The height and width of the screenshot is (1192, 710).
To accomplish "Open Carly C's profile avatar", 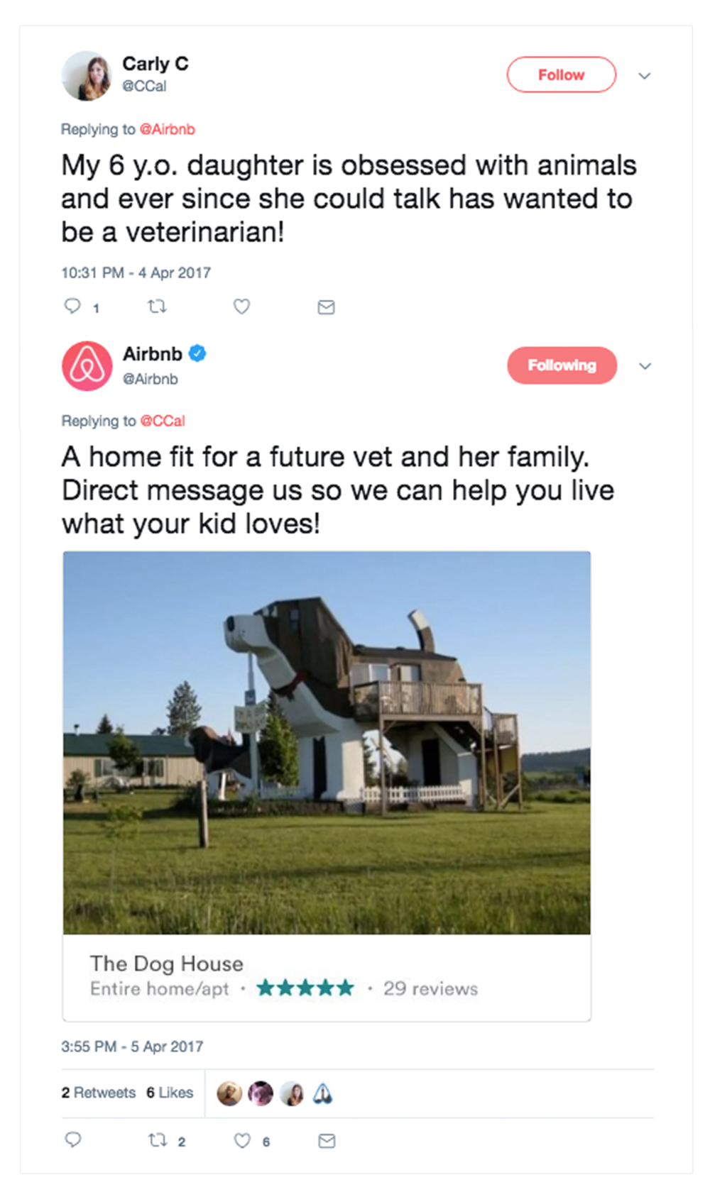I will [x=87, y=75].
